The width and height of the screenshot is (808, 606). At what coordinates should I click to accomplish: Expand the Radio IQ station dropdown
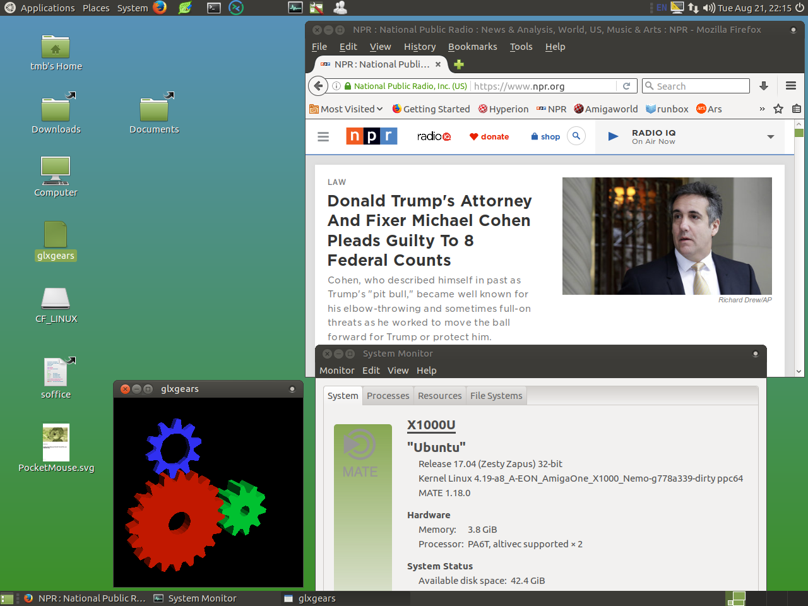(x=770, y=136)
